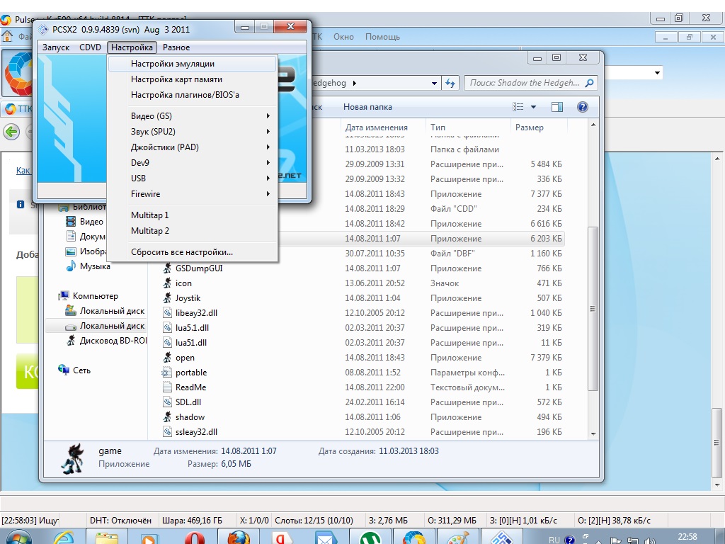Open the Окно menu in background window

coord(343,37)
